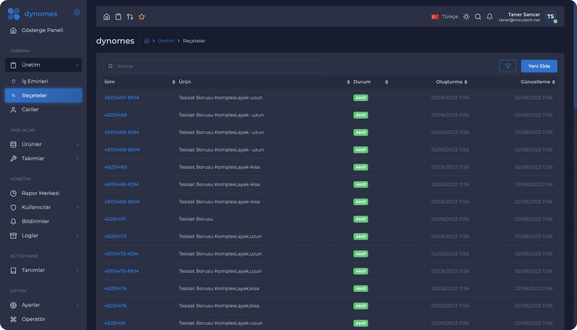Image resolution: width=577 pixels, height=330 pixels.
Task: Open recipe 45151468-KSM
Action: click(122, 132)
